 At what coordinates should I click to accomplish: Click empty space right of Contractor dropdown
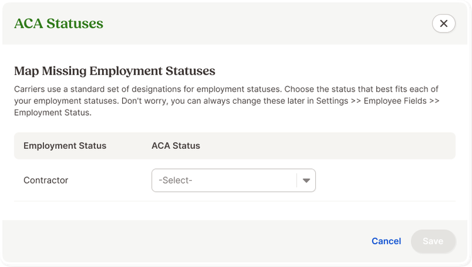coord(385,180)
